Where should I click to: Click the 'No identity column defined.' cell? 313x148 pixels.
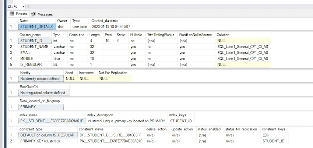pyautogui.click(x=41, y=78)
